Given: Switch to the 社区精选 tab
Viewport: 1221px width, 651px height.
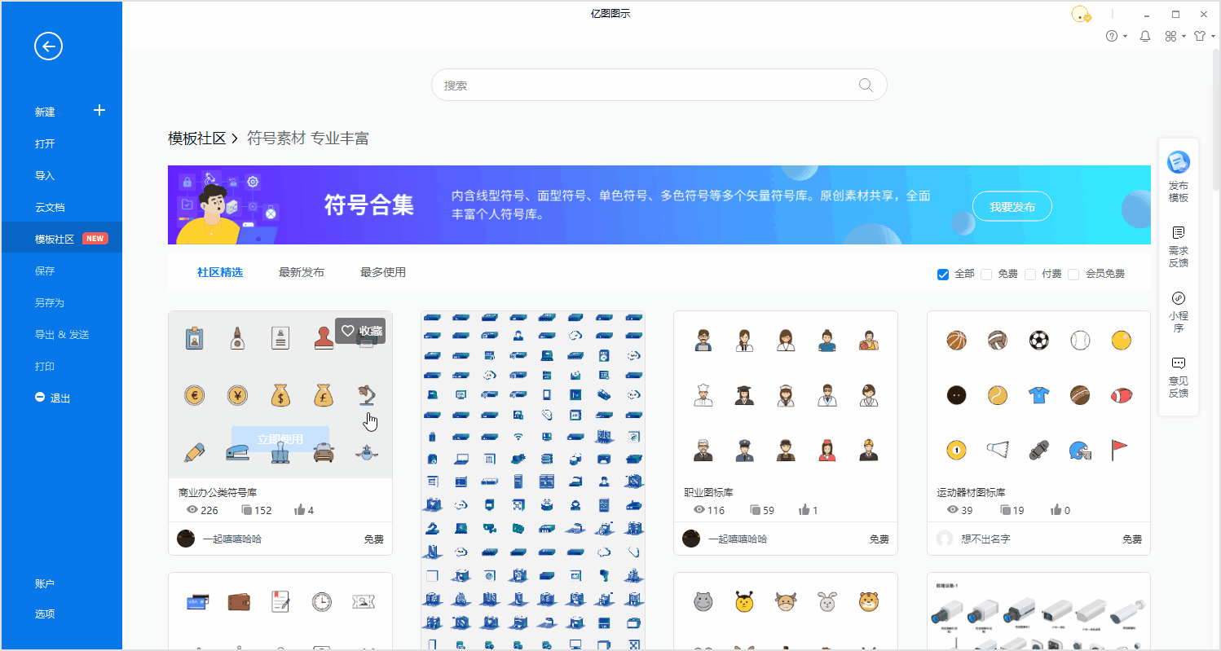Looking at the screenshot, I should click(x=220, y=272).
